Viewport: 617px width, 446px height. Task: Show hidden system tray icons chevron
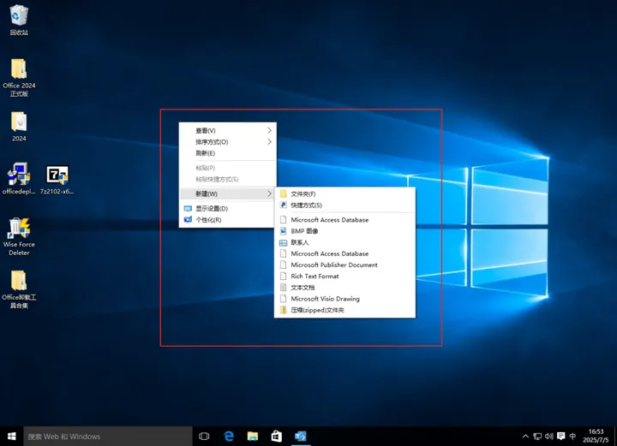[525, 437]
